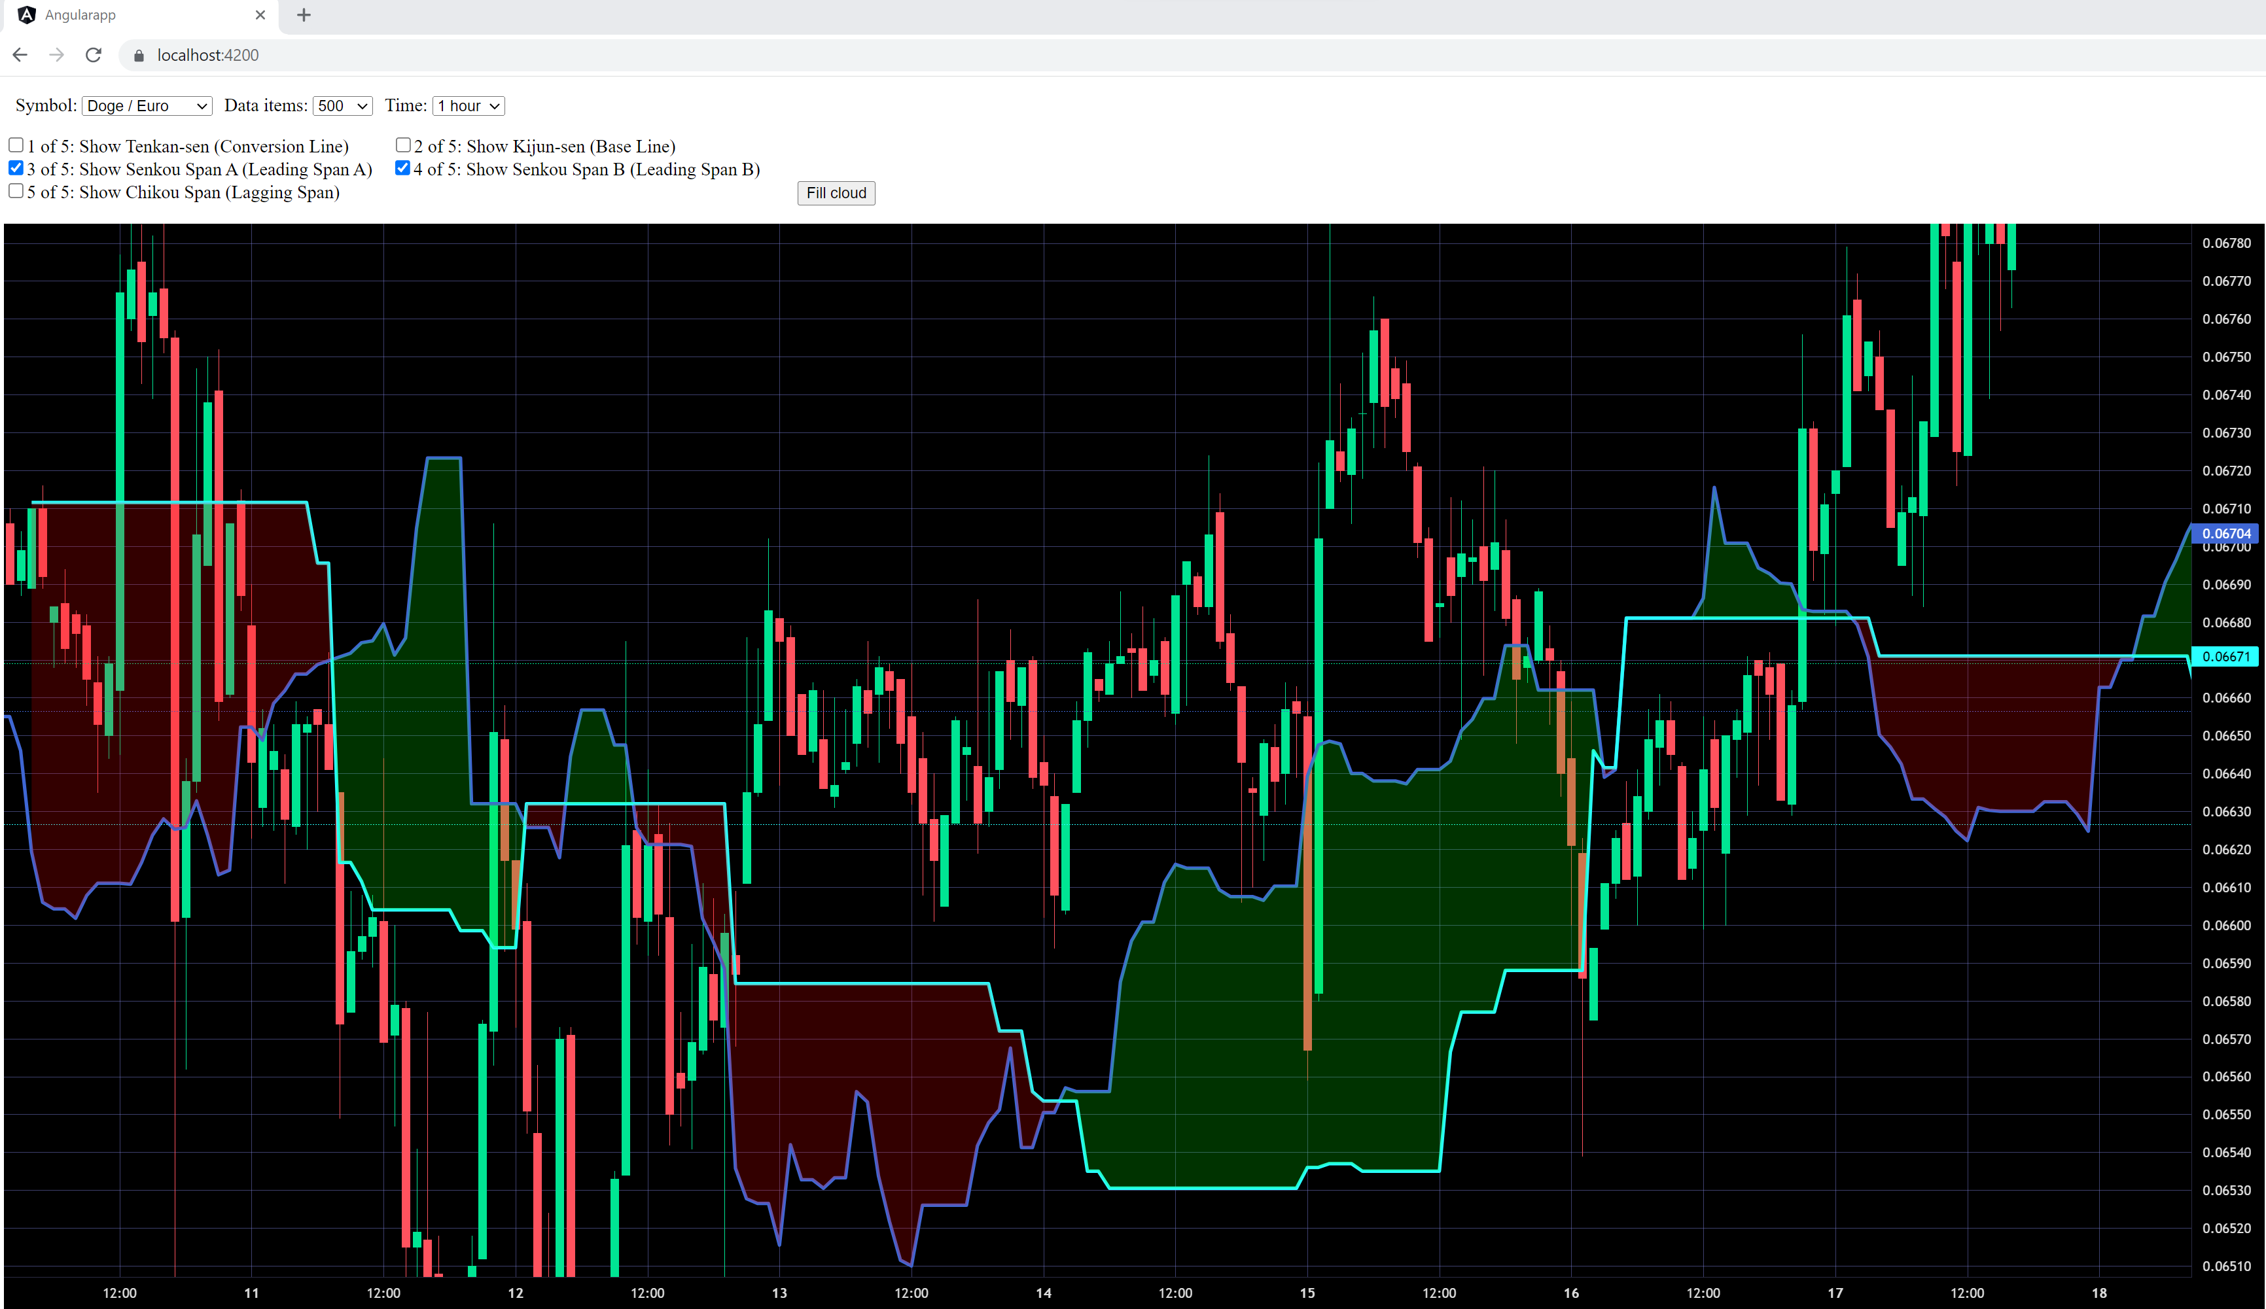Enable Chikou Span Lagging Span checkbox
This screenshot has width=2266, height=1309.
pyautogui.click(x=16, y=190)
